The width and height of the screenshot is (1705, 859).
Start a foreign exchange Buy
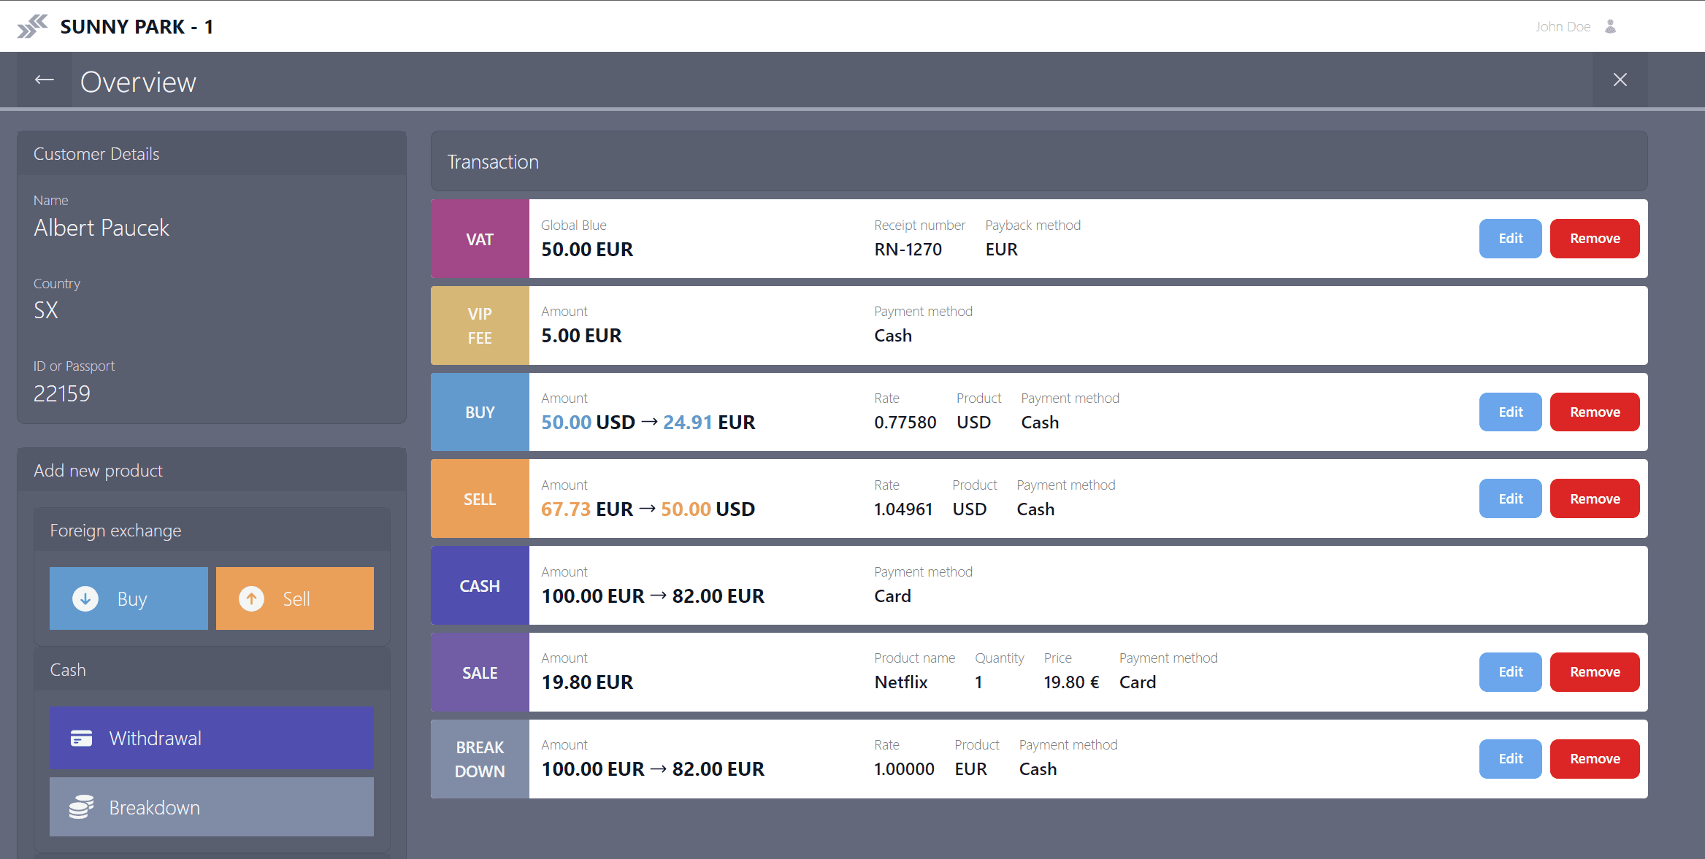pyautogui.click(x=129, y=598)
